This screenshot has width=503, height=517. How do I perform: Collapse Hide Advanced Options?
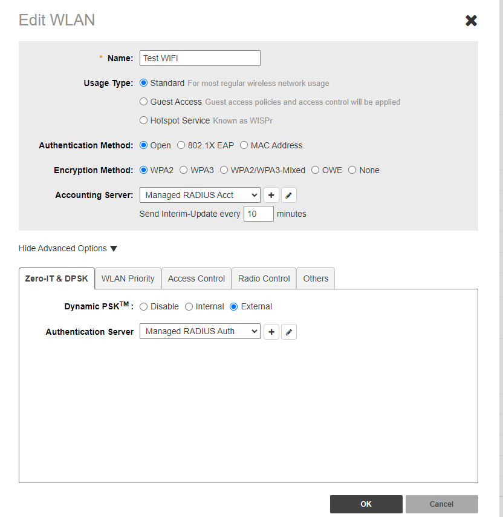point(68,248)
